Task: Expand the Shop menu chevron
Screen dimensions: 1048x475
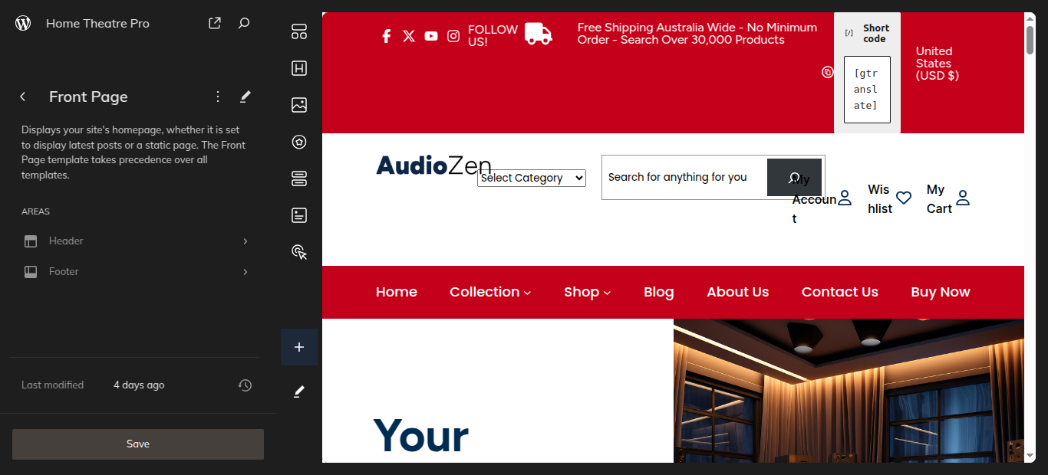Action: coord(607,293)
